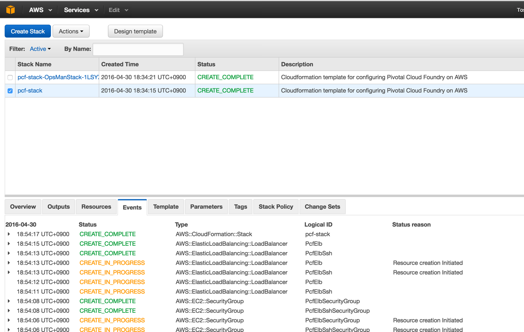Screen dimensions: 524x332
Task: Open the AWS dropdown menu
Action: pos(40,10)
